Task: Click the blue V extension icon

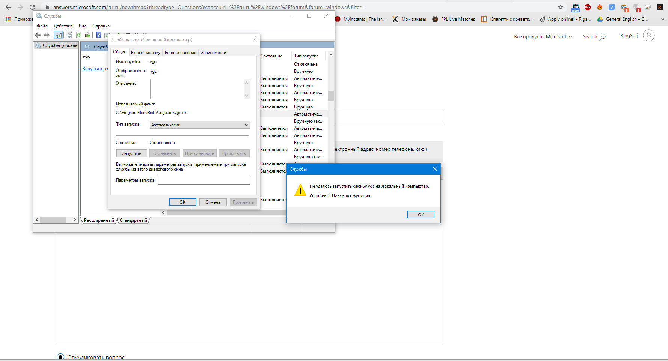Action: 612,7
